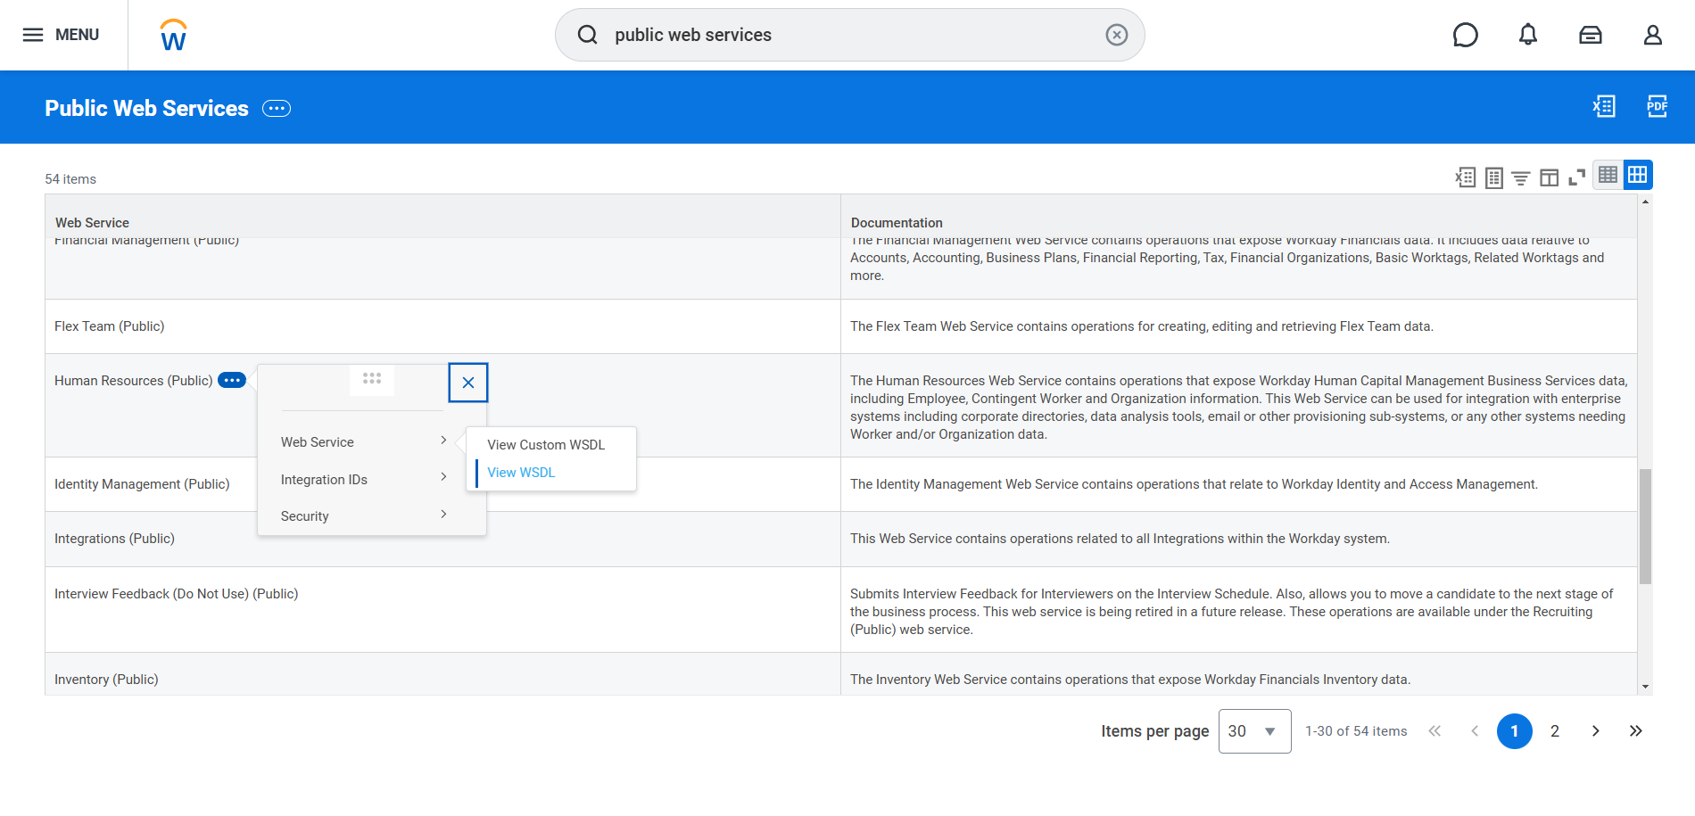Close the related actions popup
This screenshot has width=1695, height=816.
[468, 383]
